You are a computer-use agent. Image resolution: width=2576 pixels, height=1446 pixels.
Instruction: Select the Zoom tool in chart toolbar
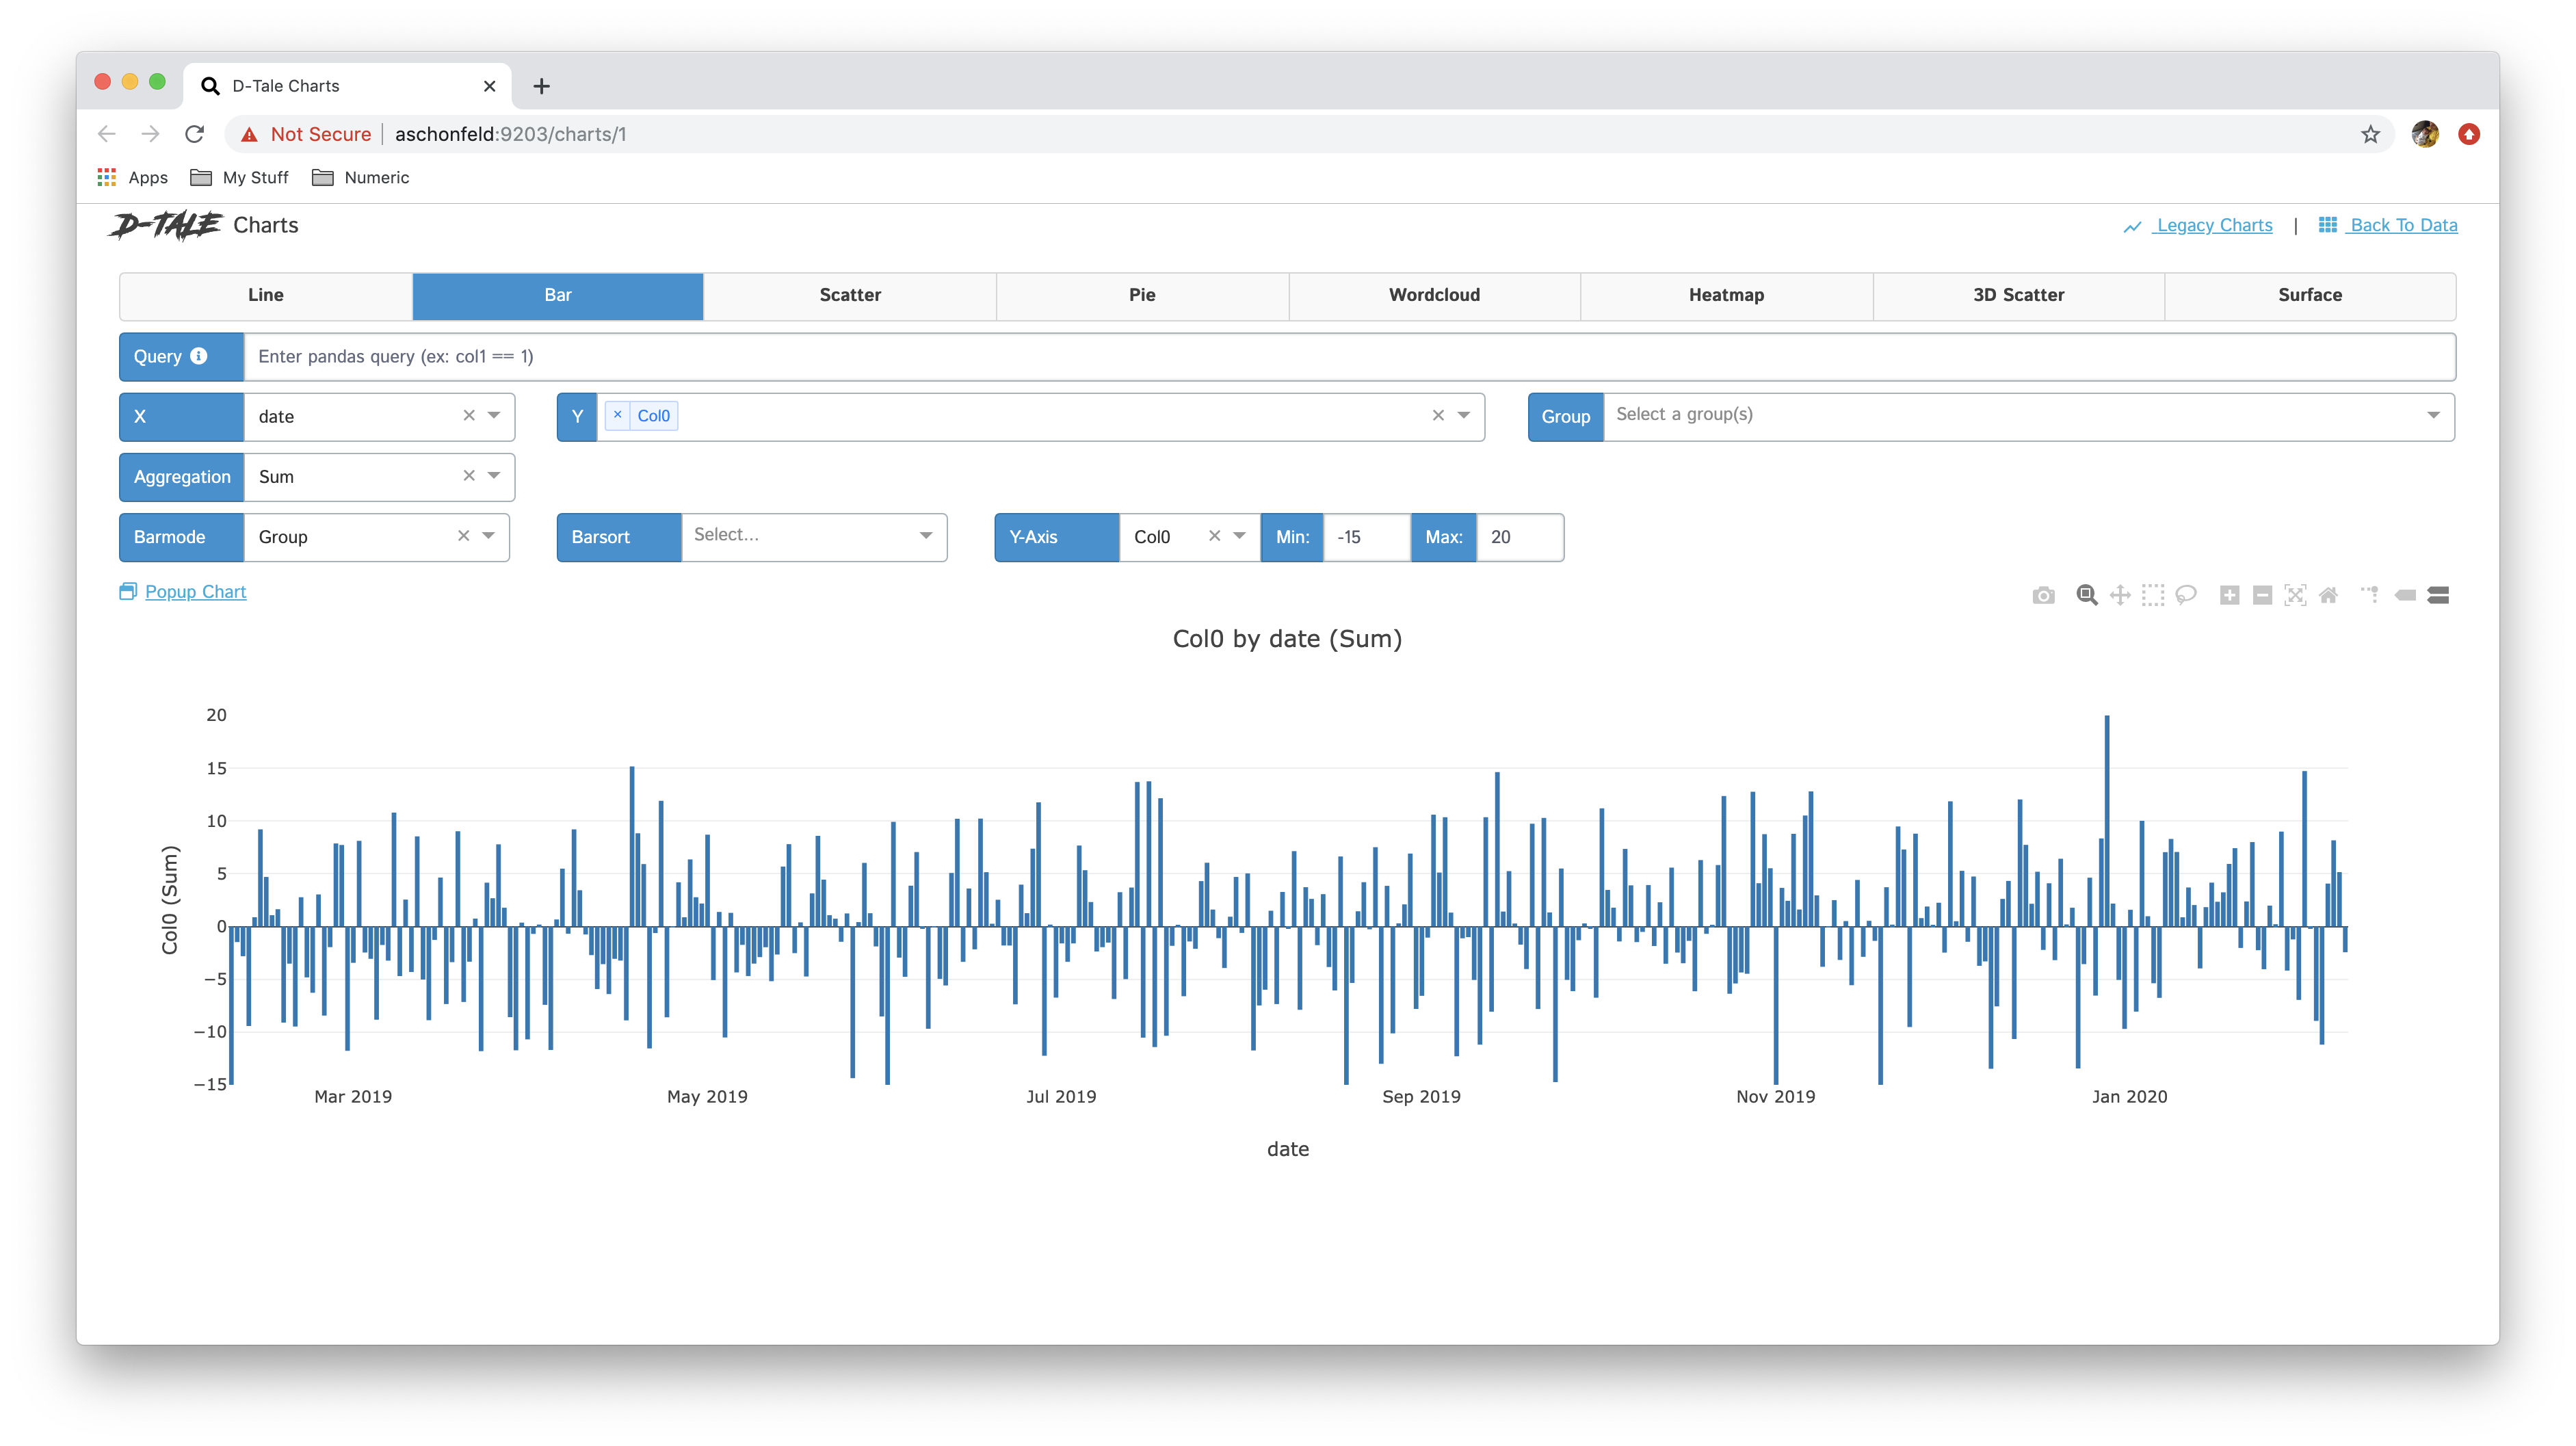coord(2086,595)
